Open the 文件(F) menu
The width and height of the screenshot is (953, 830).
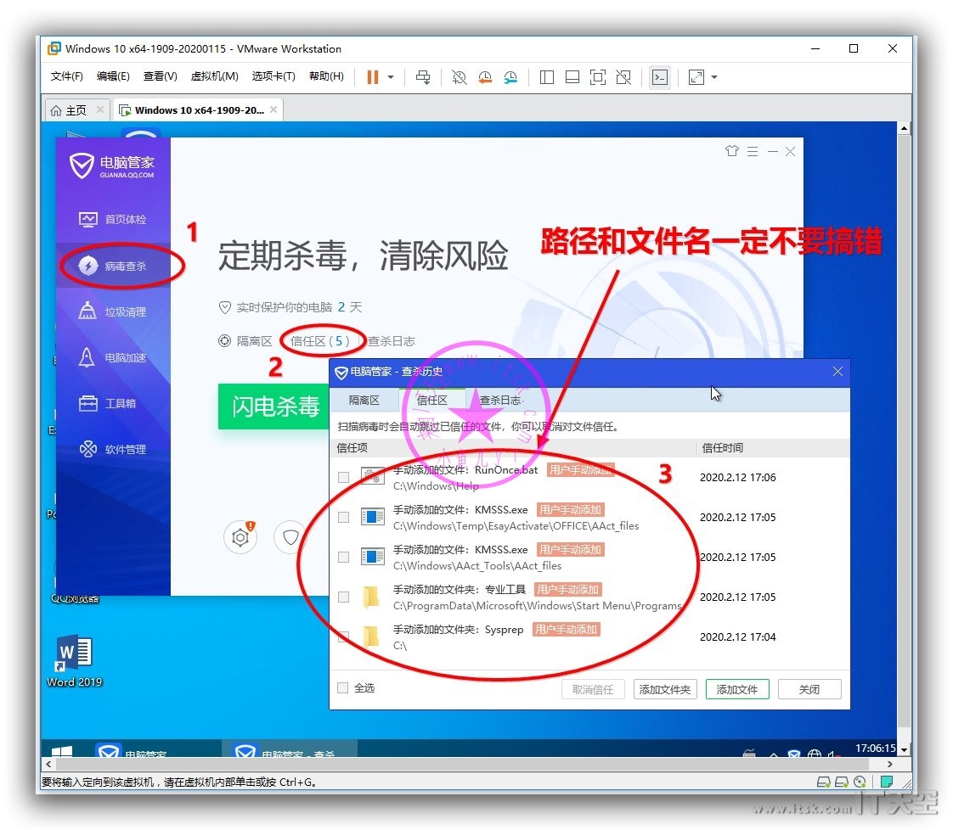click(67, 76)
